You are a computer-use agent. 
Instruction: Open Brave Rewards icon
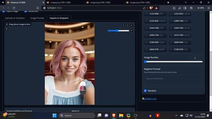[156, 8]
